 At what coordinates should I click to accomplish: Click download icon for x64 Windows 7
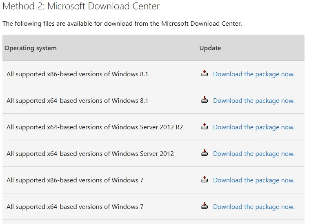[x=205, y=206]
